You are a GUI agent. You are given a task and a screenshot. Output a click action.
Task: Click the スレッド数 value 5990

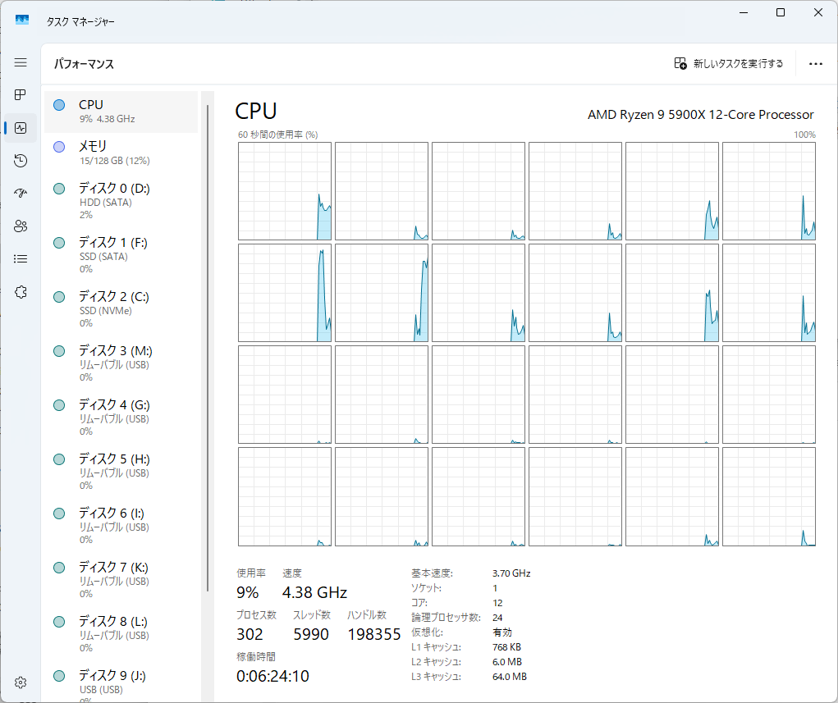311,634
